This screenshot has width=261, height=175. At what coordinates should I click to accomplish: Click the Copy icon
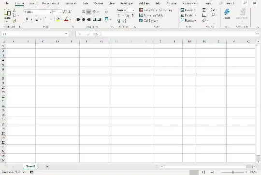(x=14, y=16)
